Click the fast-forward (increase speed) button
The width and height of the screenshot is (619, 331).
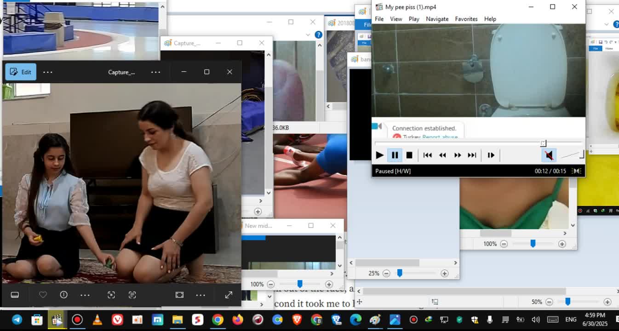pos(457,155)
